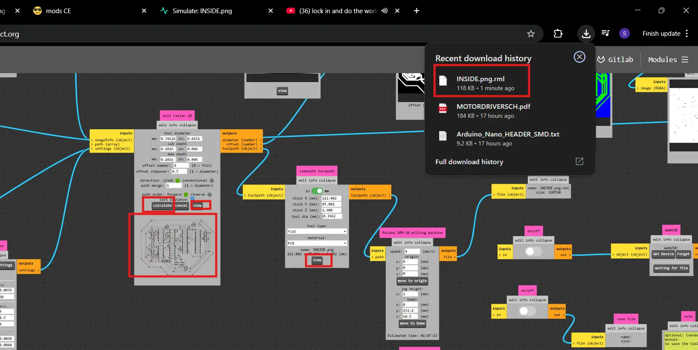
Task: Click the jog height z input field
Action: pyautogui.click(x=410, y=294)
